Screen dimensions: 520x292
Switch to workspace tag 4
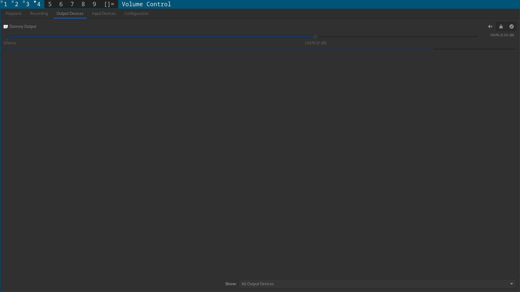click(39, 4)
